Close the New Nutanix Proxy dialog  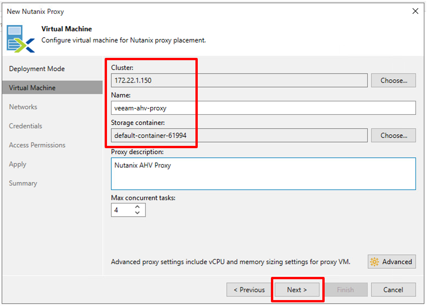click(x=415, y=11)
